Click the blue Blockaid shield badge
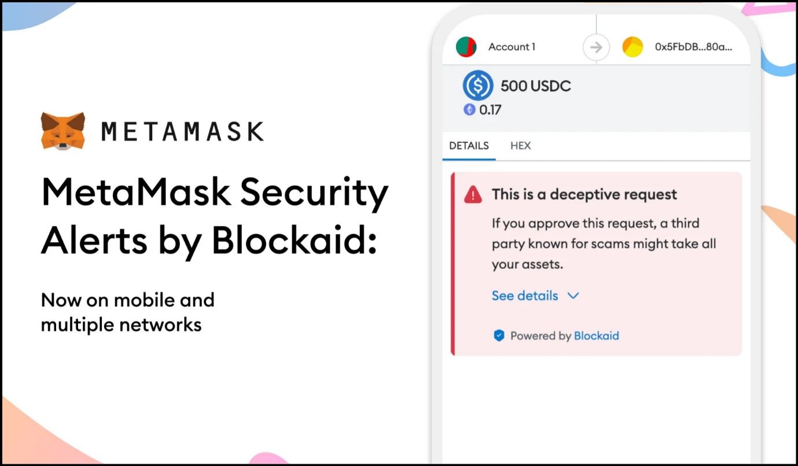Screen dimensions: 798x466 499,335
